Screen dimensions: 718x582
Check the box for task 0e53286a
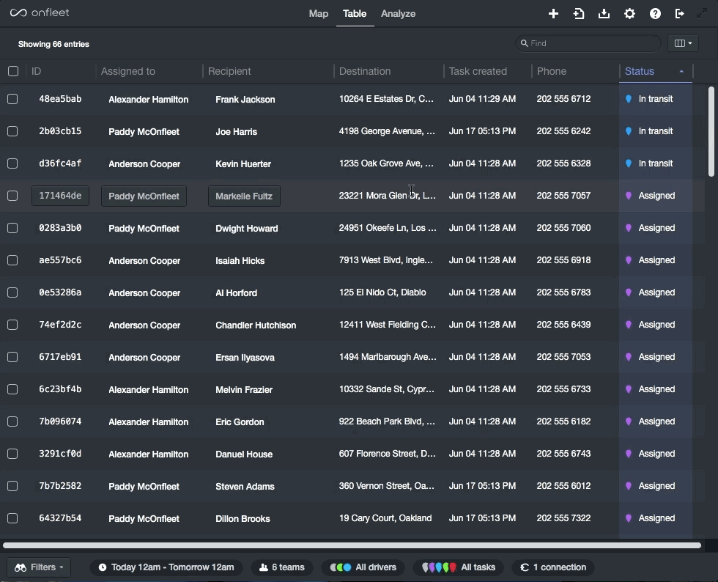pos(13,292)
